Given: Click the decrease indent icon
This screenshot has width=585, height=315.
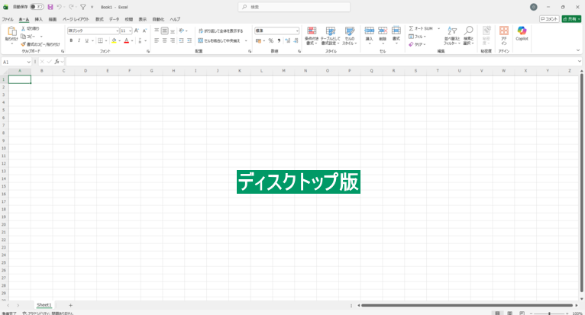Looking at the screenshot, I should point(181,40).
